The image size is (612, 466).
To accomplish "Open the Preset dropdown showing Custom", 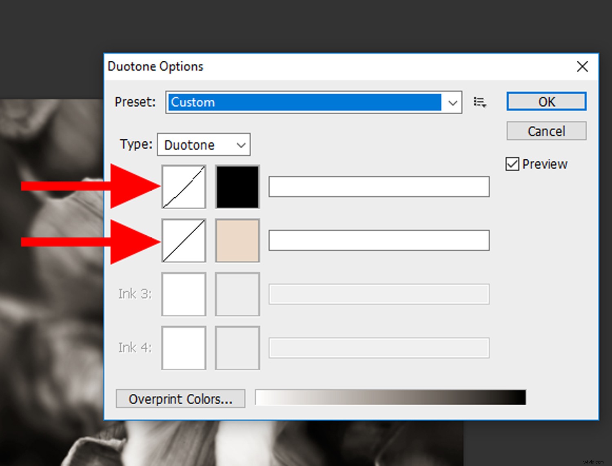I will tap(313, 103).
